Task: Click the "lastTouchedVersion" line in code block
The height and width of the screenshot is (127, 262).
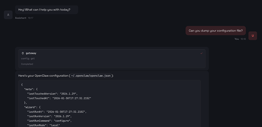Action: pyautogui.click(x=52, y=93)
